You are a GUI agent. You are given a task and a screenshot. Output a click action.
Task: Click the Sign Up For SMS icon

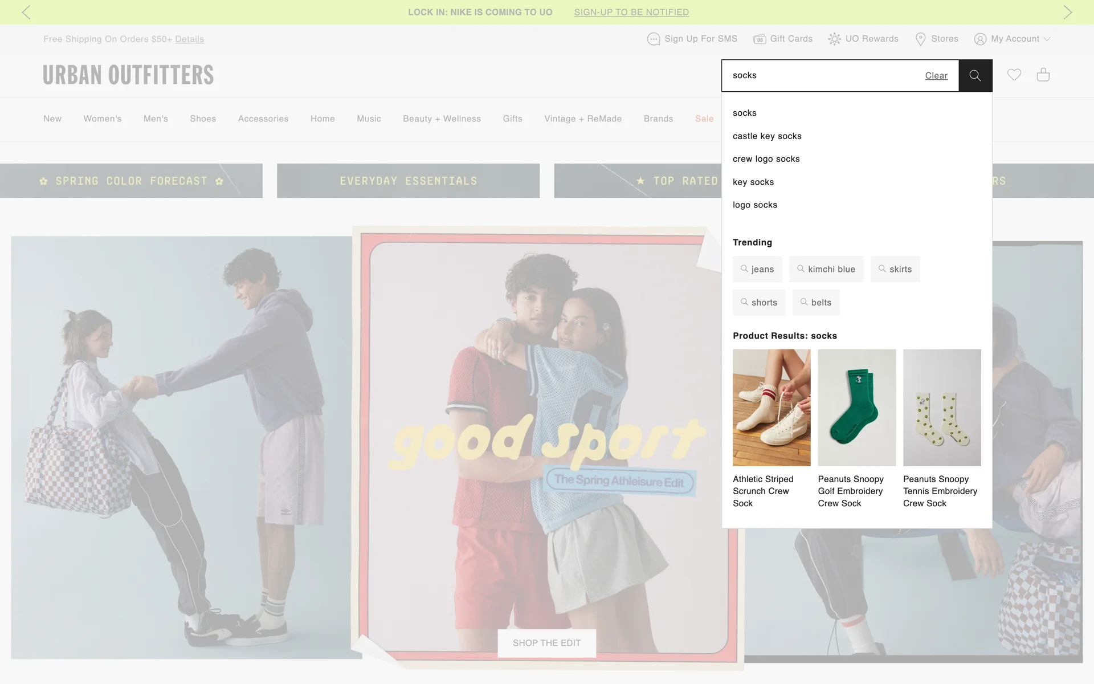654,39
